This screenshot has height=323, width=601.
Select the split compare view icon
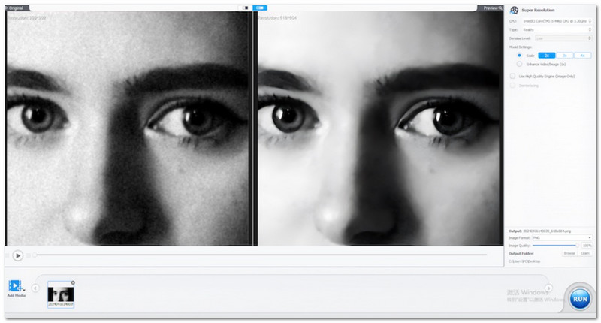261,8
